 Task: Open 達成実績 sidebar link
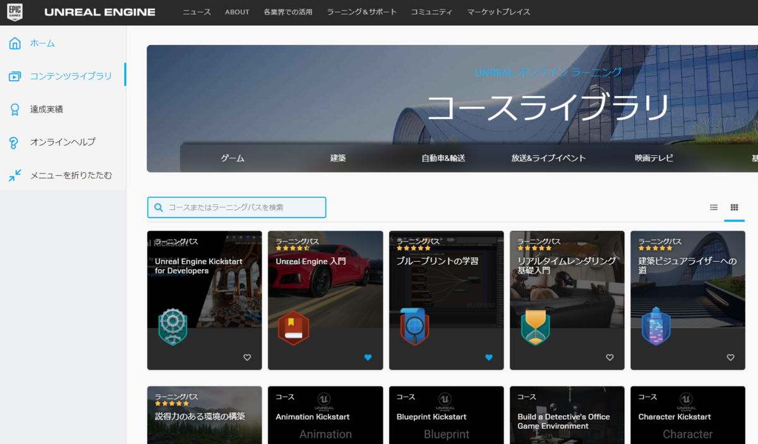click(47, 109)
